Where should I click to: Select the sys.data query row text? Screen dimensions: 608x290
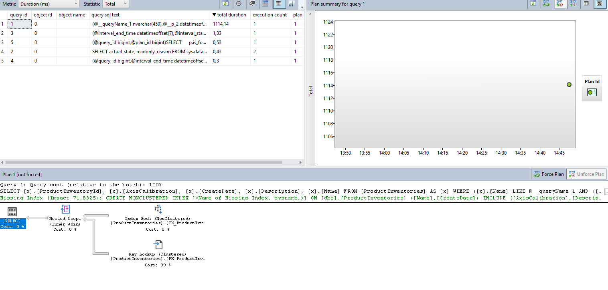[x=149, y=52]
